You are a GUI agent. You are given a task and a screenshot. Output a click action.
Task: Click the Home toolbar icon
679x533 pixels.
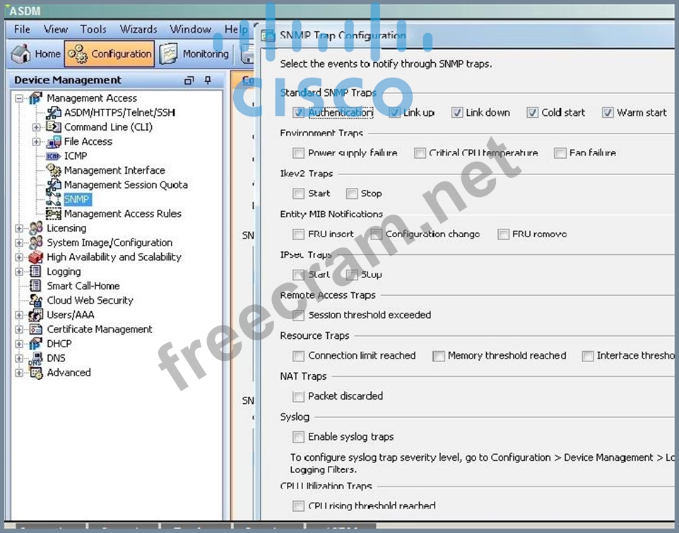(x=21, y=54)
